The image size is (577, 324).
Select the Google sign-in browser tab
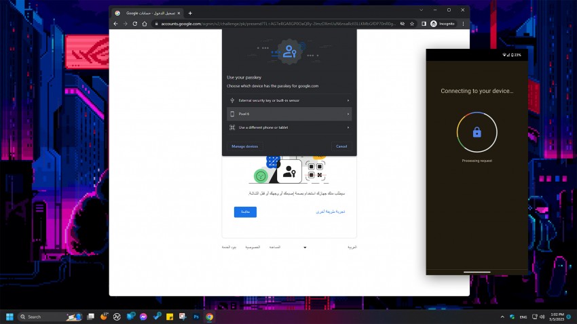coord(147,14)
